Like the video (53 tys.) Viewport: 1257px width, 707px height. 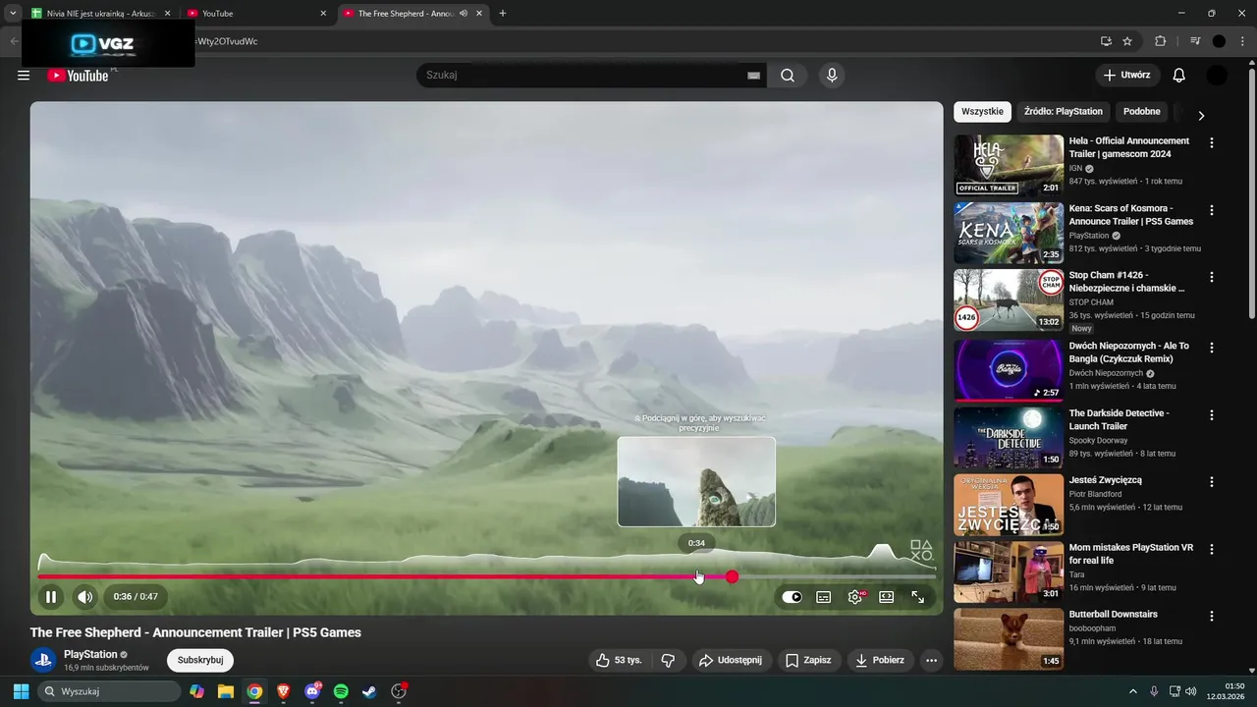coord(619,660)
